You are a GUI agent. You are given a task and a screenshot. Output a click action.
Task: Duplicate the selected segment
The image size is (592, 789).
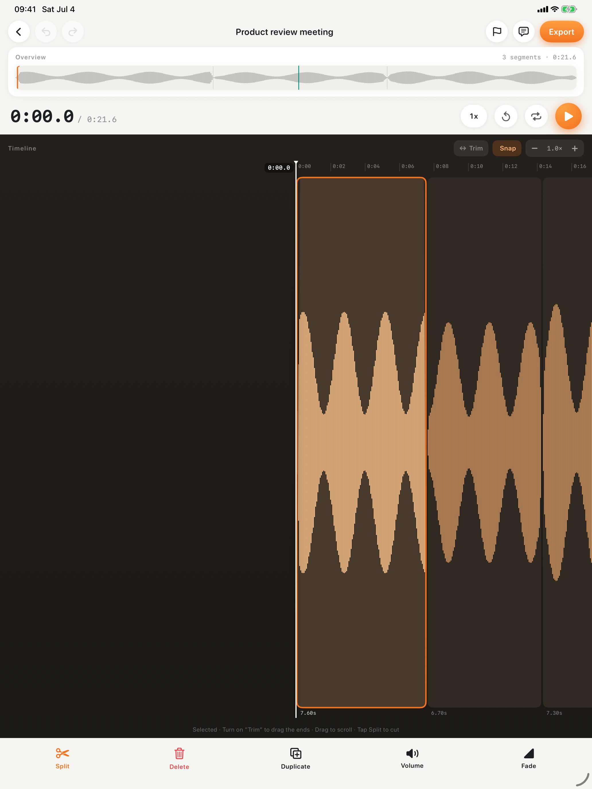296,759
